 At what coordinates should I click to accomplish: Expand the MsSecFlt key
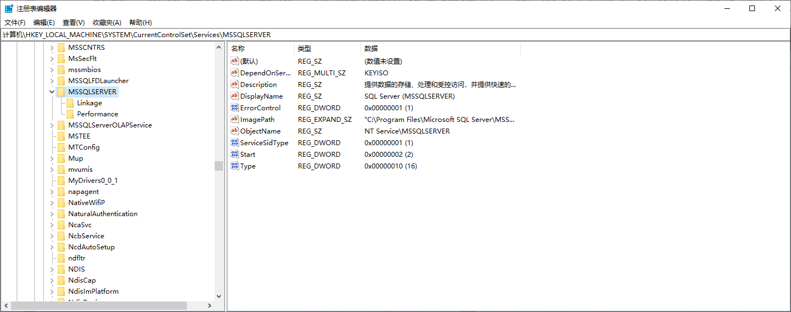click(52, 59)
